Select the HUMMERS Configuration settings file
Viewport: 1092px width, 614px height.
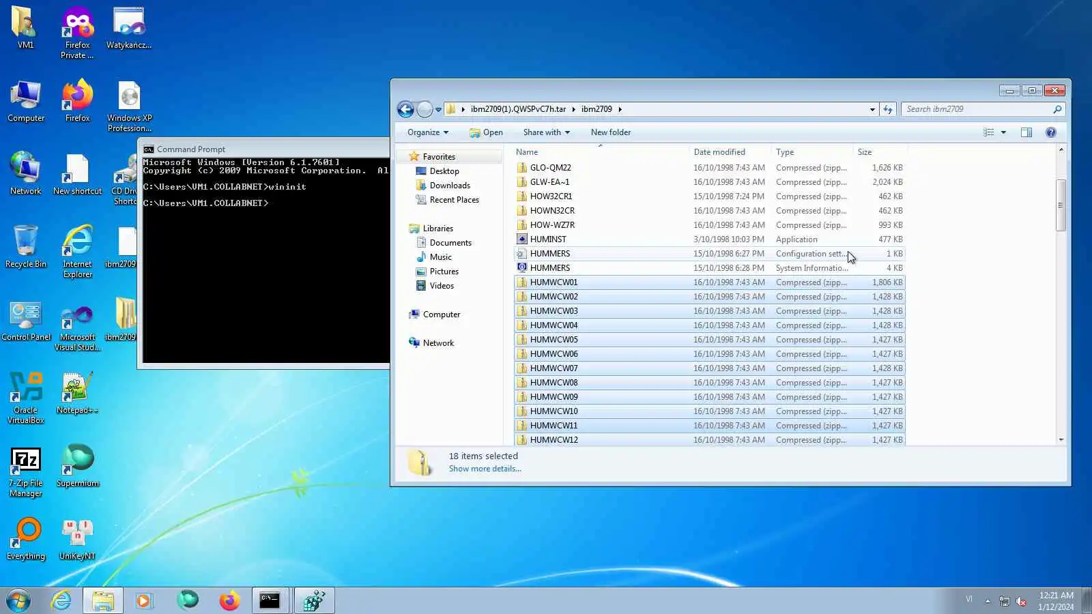click(710, 254)
